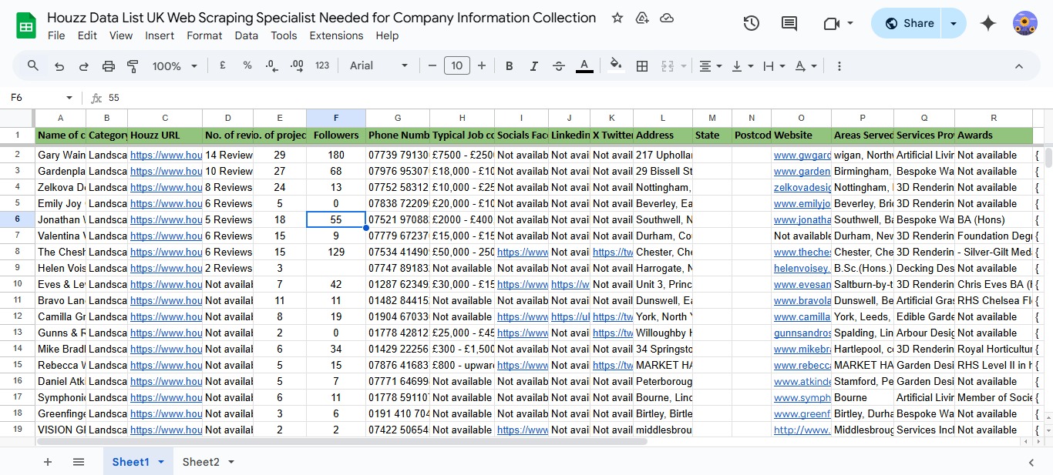
Task: Undo the last action
Action: pos(59,66)
